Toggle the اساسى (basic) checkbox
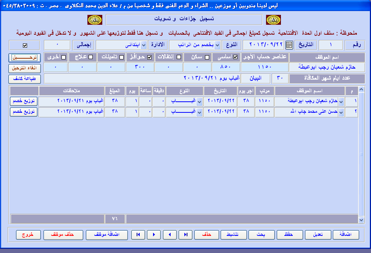This screenshot has width=371, height=253. (x=235, y=58)
